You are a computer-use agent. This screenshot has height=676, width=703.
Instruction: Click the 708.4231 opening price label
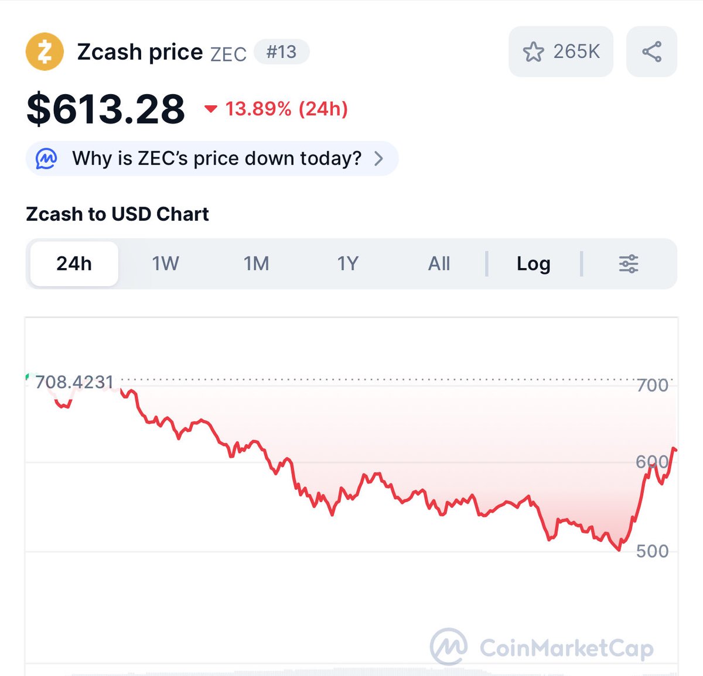tap(74, 382)
